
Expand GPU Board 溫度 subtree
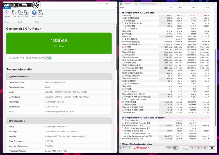[x=123, y=120]
